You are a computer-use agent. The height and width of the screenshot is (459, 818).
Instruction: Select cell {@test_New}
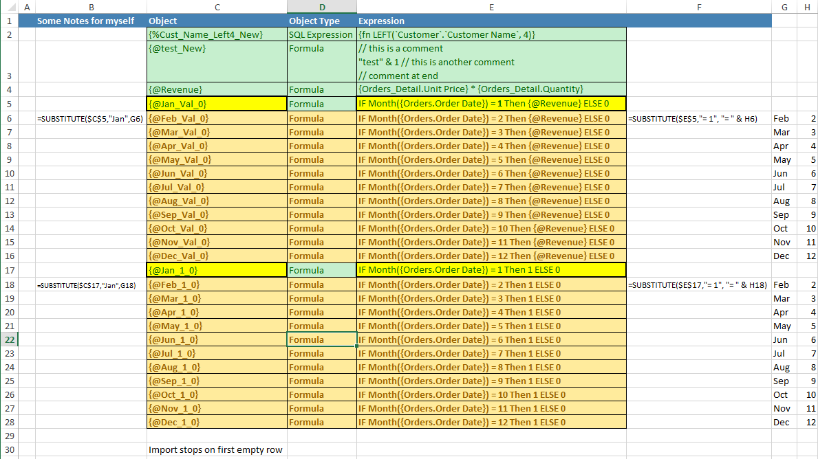coord(217,61)
